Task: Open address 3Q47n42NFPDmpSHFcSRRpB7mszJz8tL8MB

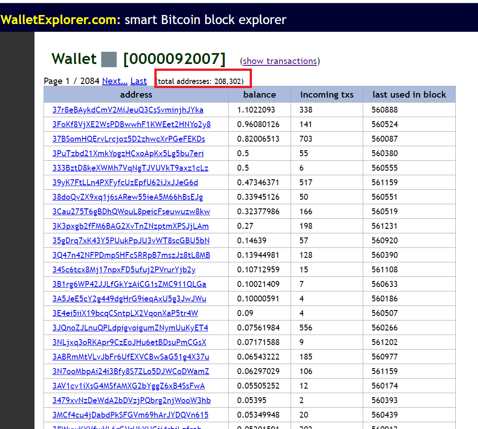Action: click(131, 255)
